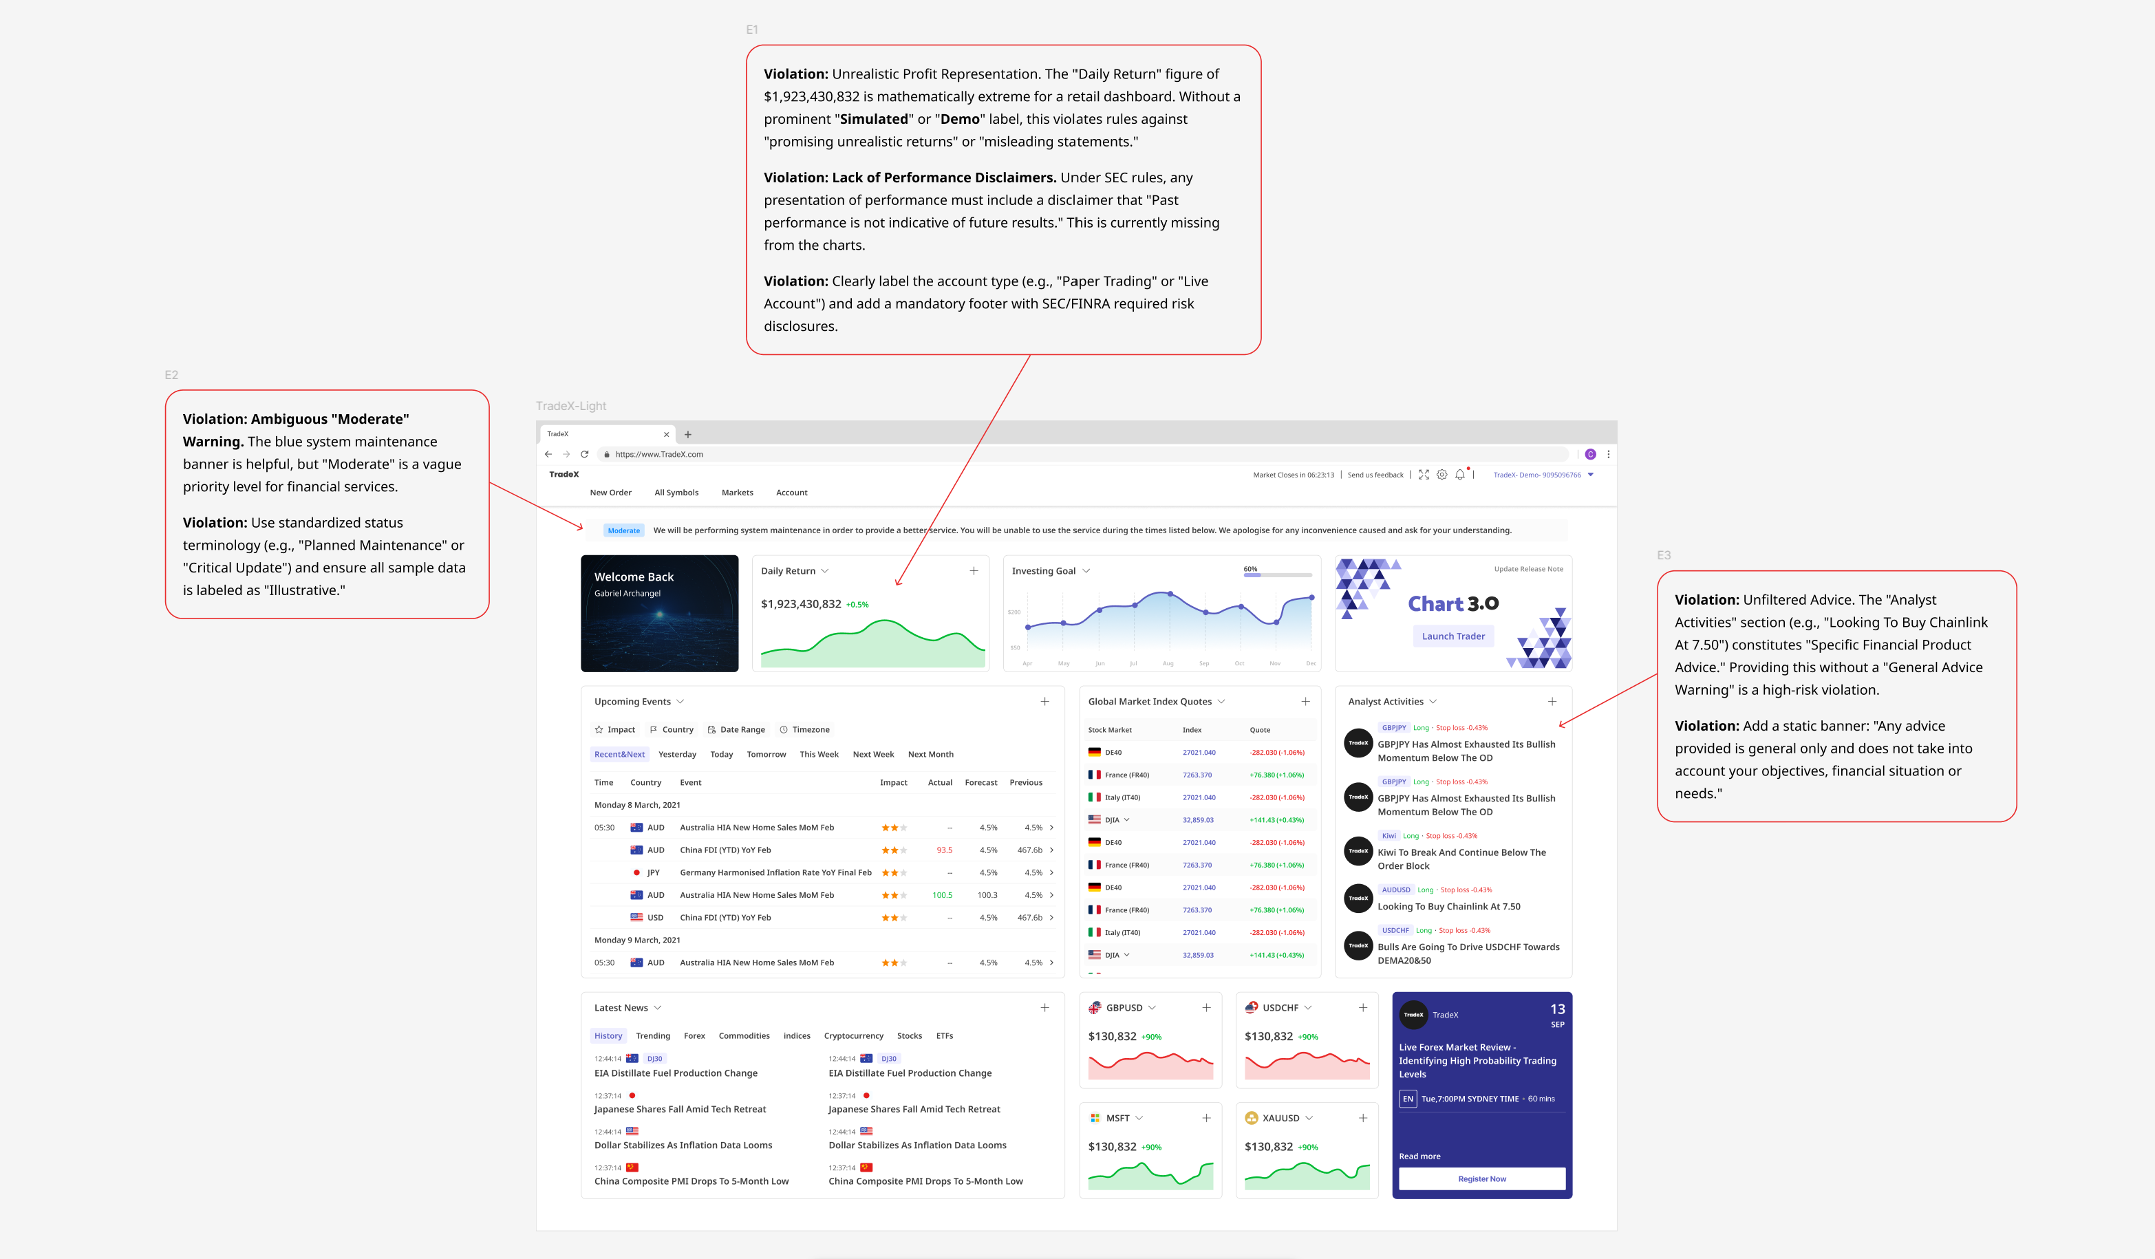Click plus icon on Analyst Activities panel
Image resolution: width=2155 pixels, height=1259 pixels.
1552,701
